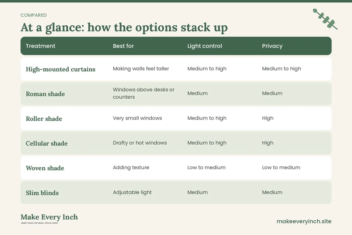
Task: Select the Roman shade row title
Action: click(45, 94)
